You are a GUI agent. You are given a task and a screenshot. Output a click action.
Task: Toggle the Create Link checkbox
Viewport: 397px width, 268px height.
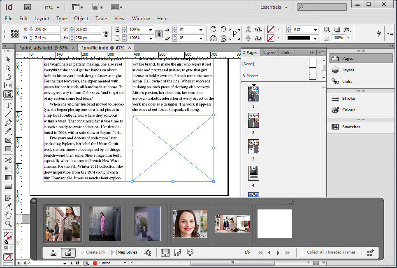[83, 252]
